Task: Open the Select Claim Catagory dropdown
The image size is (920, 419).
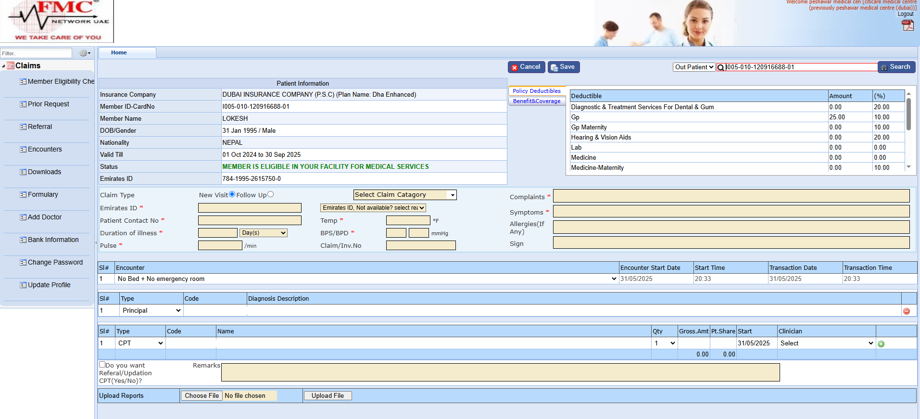Action: coord(404,195)
